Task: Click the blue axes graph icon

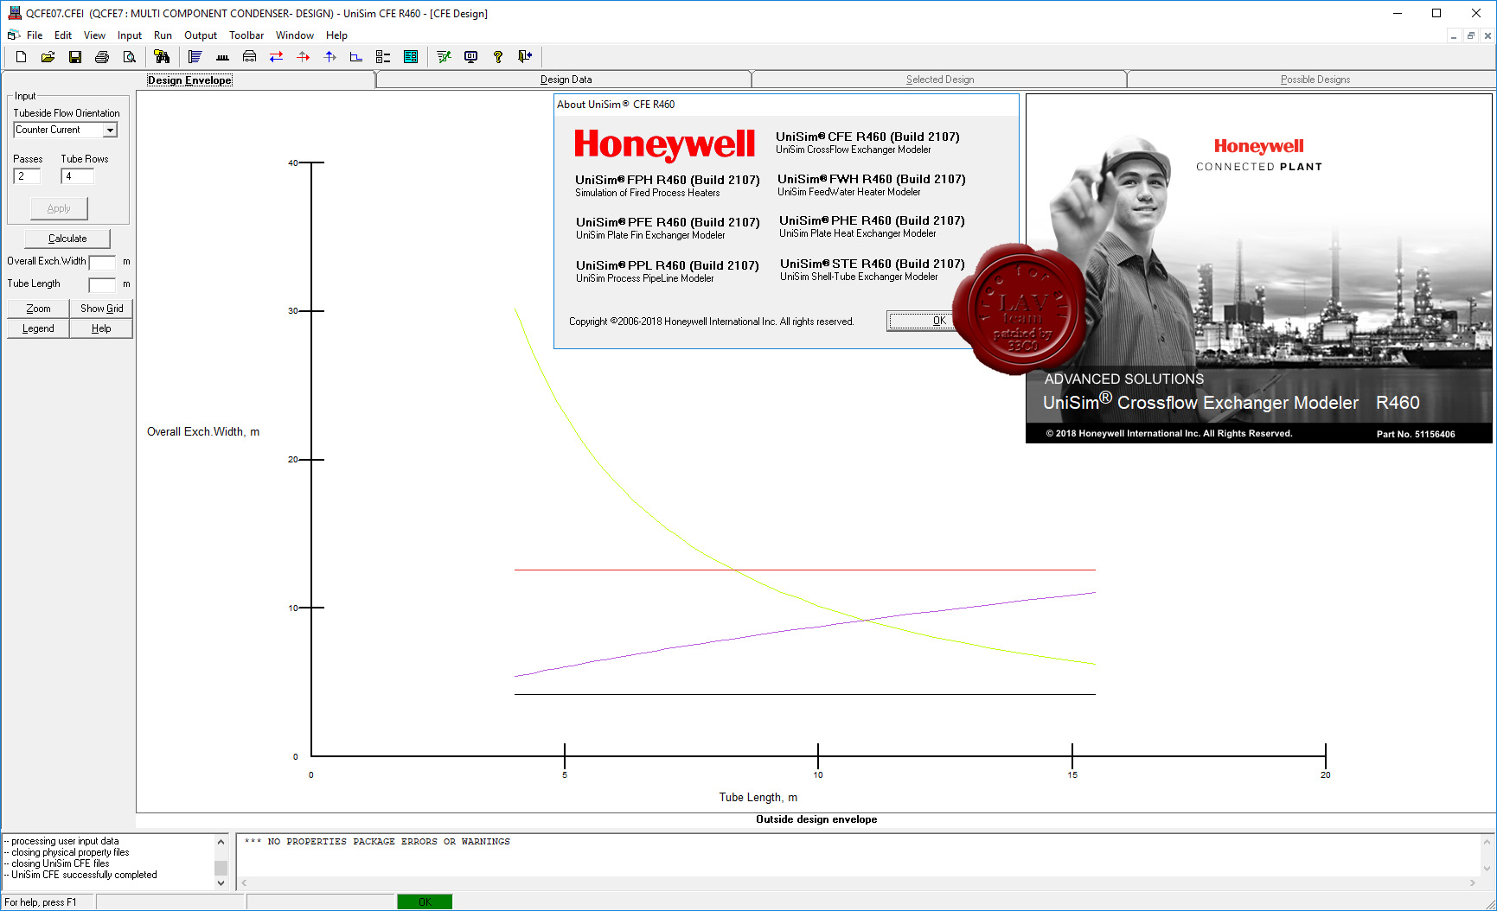Action: click(x=356, y=57)
